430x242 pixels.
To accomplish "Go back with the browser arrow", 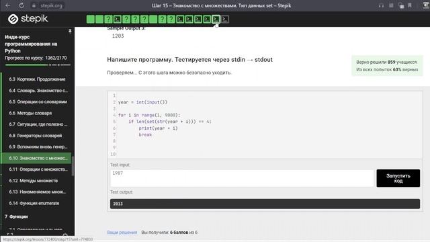I will pyautogui.click(x=7, y=5).
